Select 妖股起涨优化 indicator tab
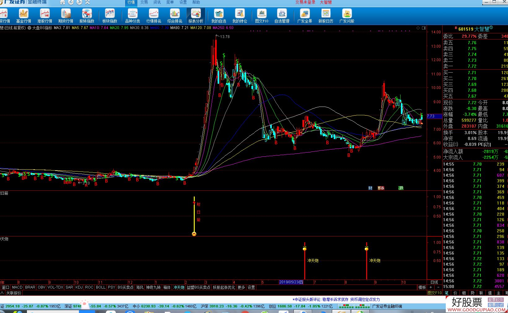 (x=224, y=287)
